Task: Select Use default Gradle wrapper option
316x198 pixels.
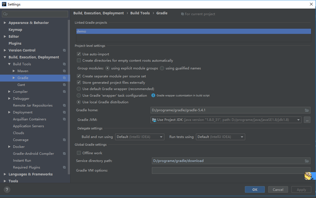Action: pos(79,89)
